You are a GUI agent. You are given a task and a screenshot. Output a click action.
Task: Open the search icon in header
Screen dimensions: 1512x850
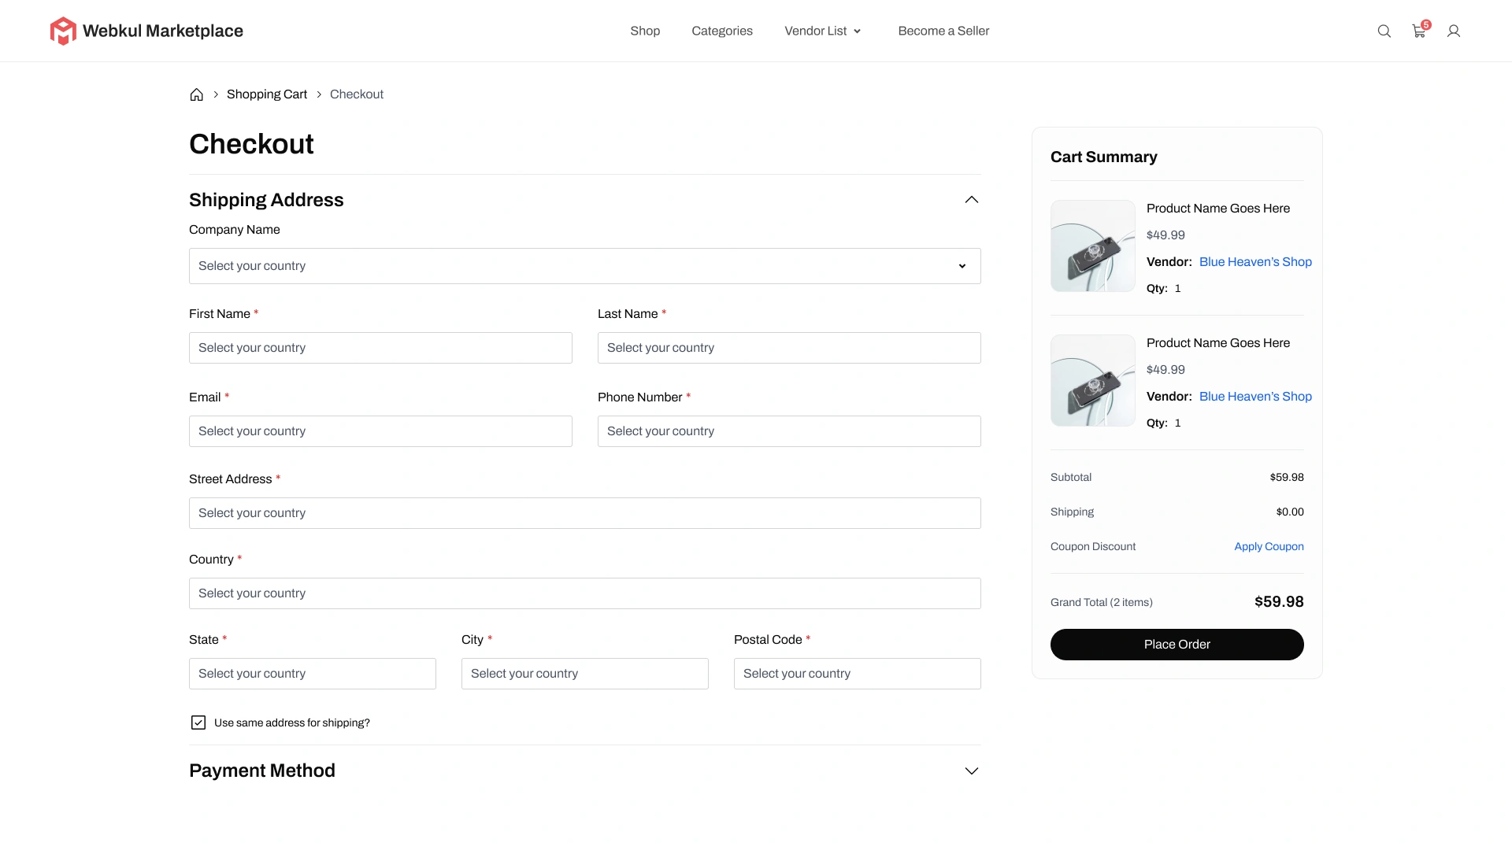(1384, 31)
